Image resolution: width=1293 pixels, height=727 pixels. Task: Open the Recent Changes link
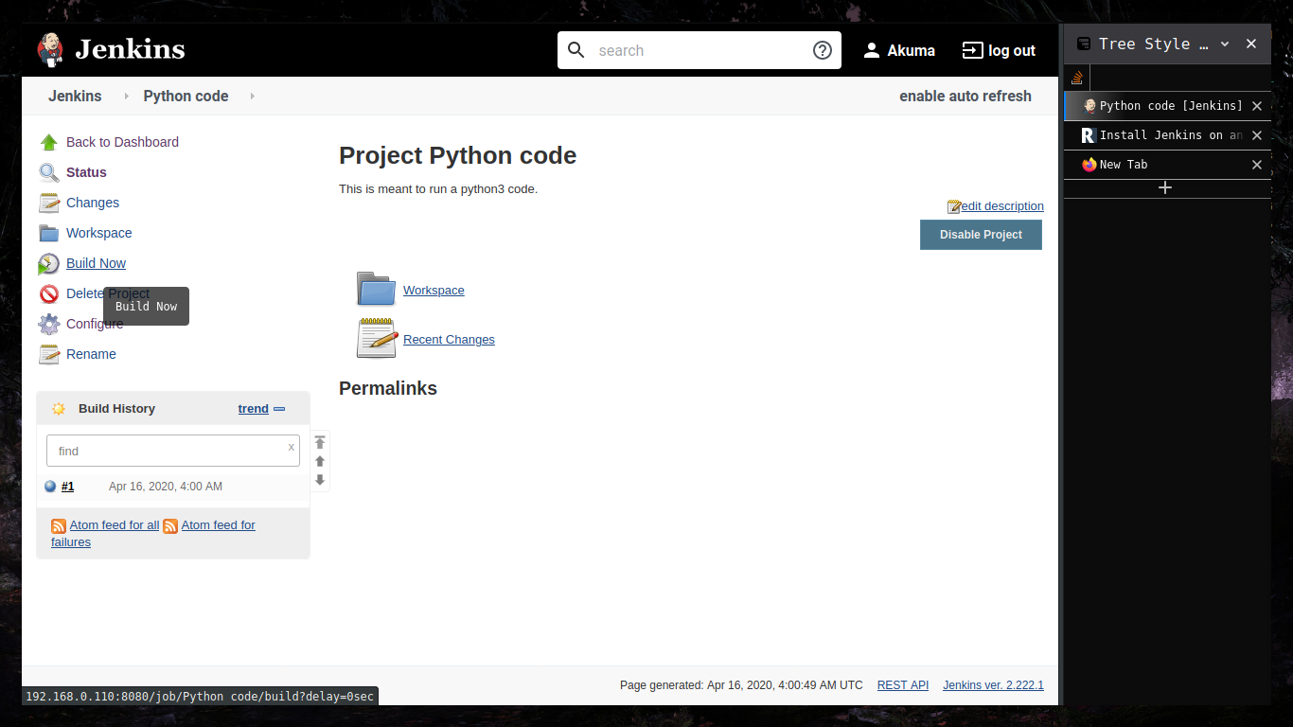pos(449,340)
